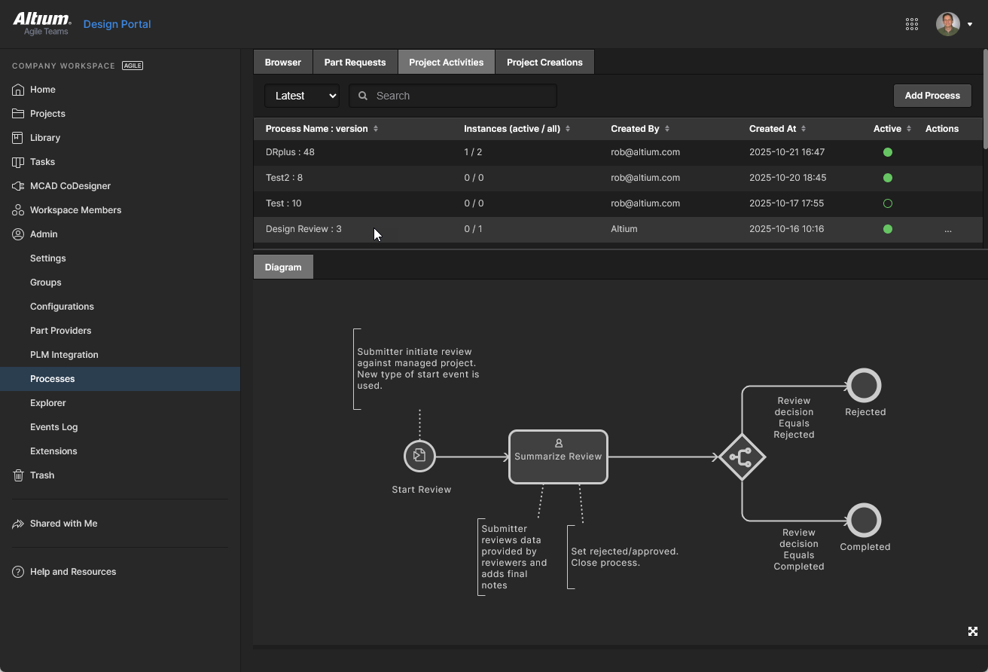Image resolution: width=988 pixels, height=672 pixels.
Task: Click the Add Process button
Action: (932, 96)
